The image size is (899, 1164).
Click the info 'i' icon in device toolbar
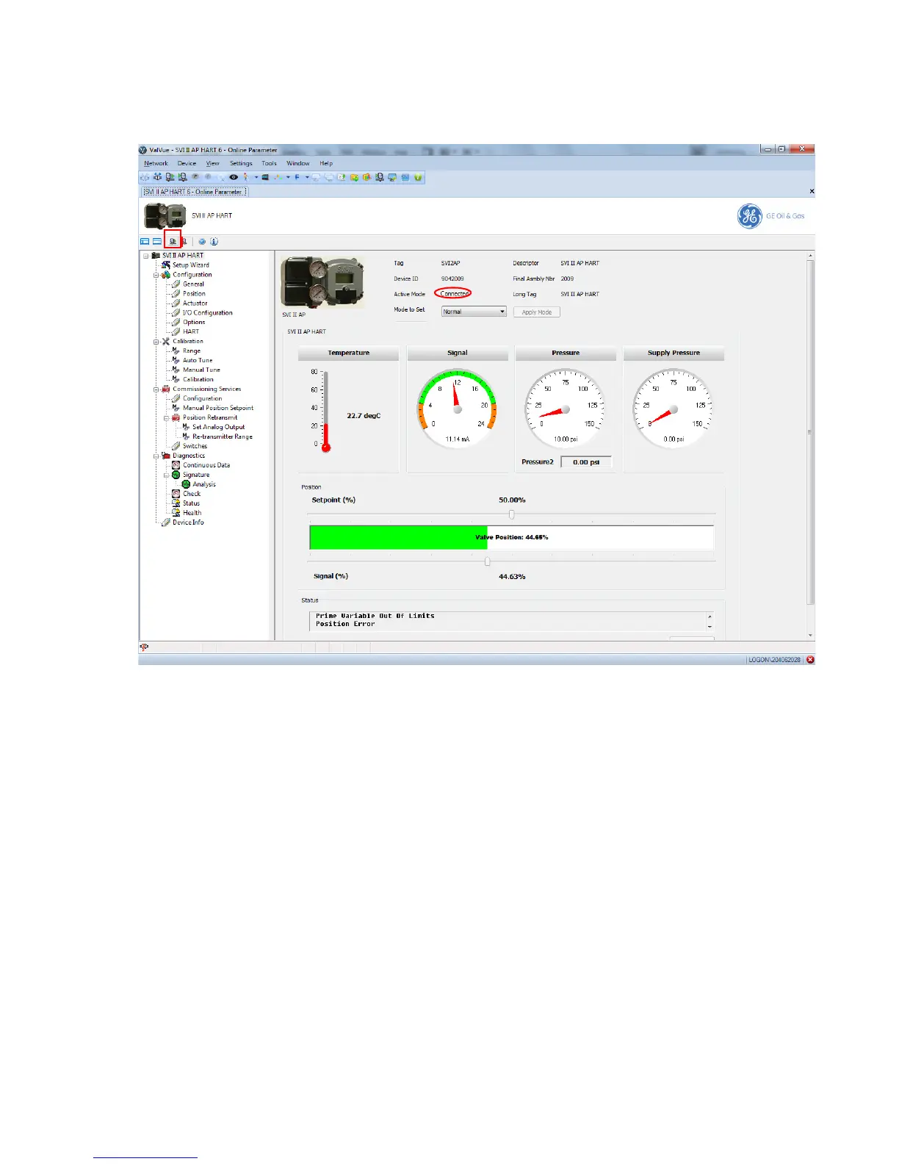pyautogui.click(x=214, y=241)
